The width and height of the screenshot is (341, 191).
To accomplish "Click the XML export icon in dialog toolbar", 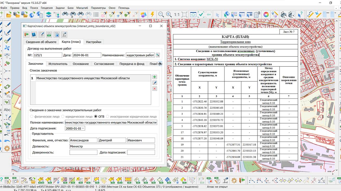I will tap(49, 34).
